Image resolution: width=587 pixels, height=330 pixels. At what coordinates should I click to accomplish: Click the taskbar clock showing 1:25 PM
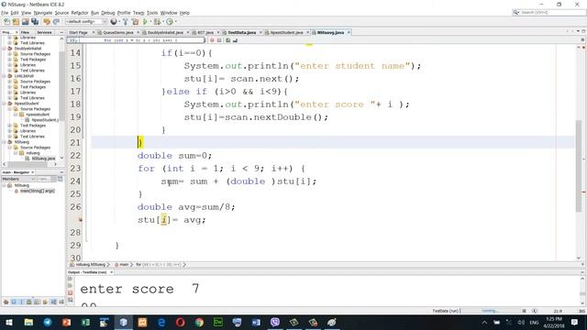coord(554,322)
